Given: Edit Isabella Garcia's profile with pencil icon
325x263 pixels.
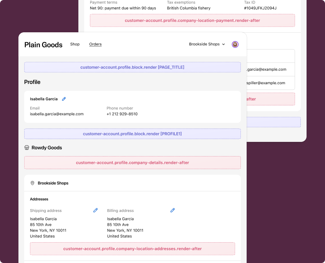Looking at the screenshot, I should (x=64, y=99).
